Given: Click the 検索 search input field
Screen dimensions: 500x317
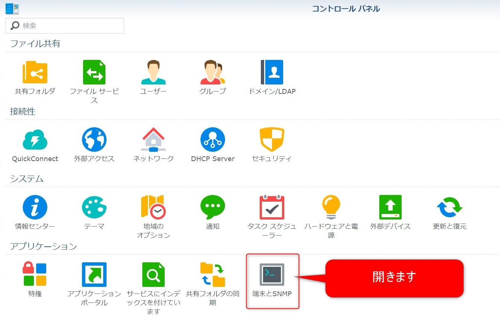Looking at the screenshot, I should (71, 26).
